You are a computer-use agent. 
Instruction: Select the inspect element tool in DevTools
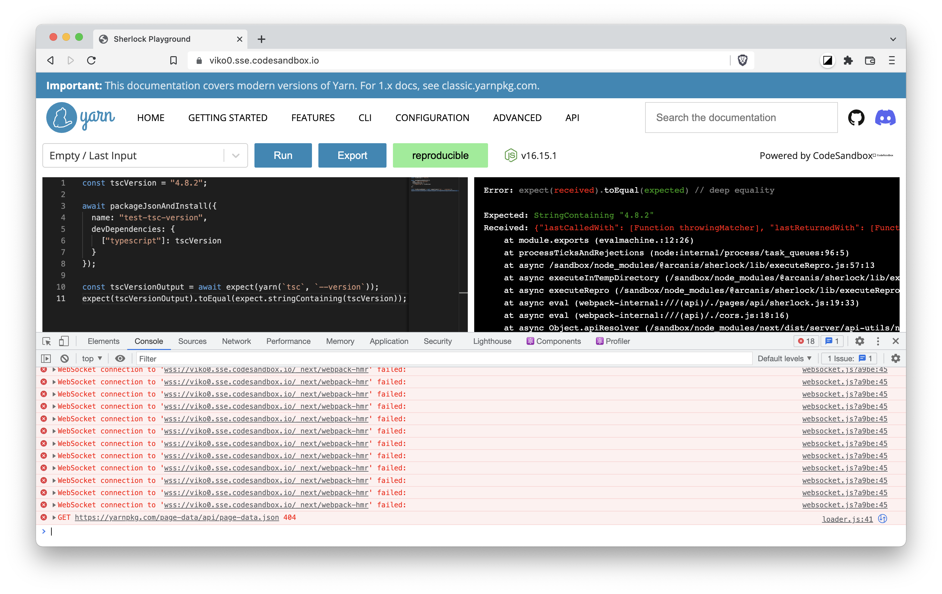point(46,341)
